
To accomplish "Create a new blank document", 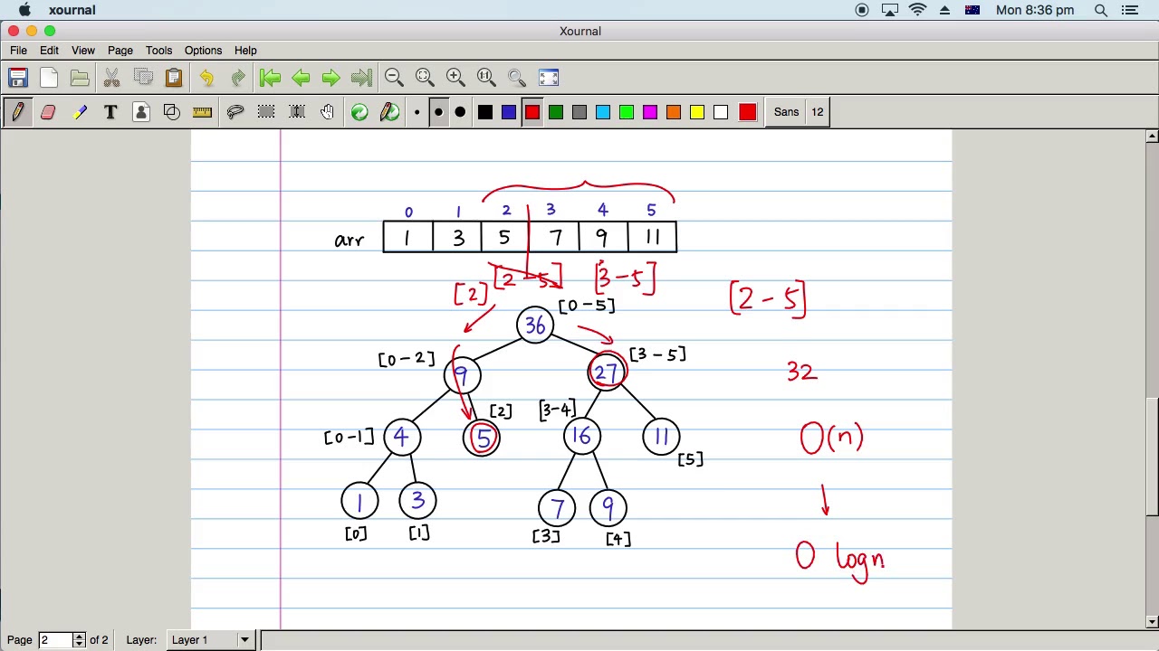I will point(49,78).
